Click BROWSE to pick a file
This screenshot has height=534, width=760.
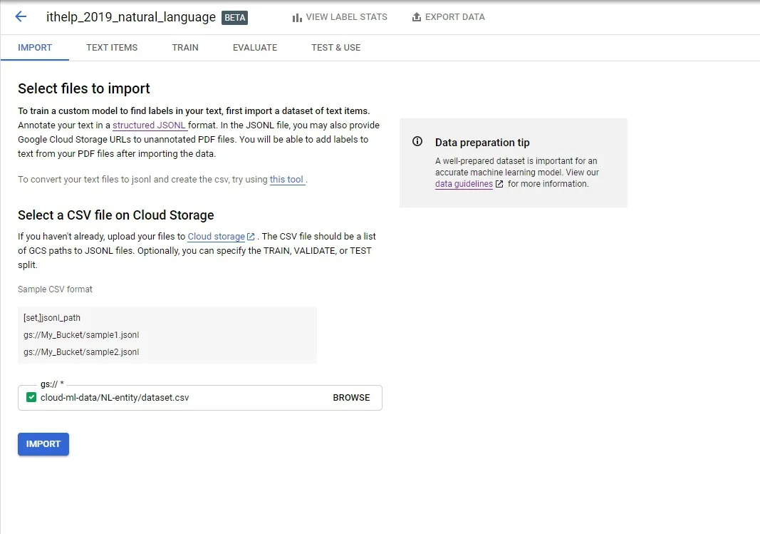click(x=351, y=398)
